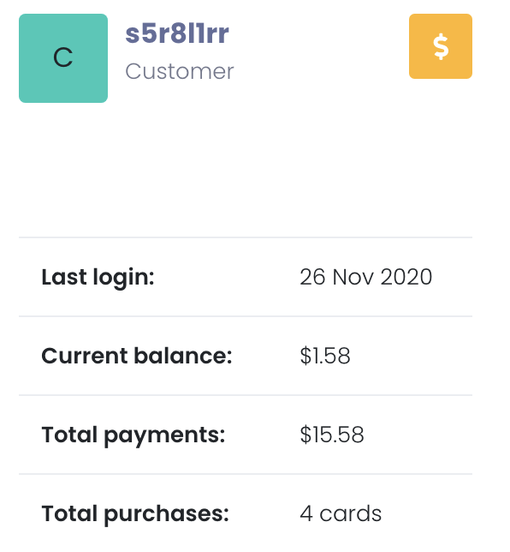Click the word login in Last login
Viewport: 510px width, 552px height.
pos(123,279)
